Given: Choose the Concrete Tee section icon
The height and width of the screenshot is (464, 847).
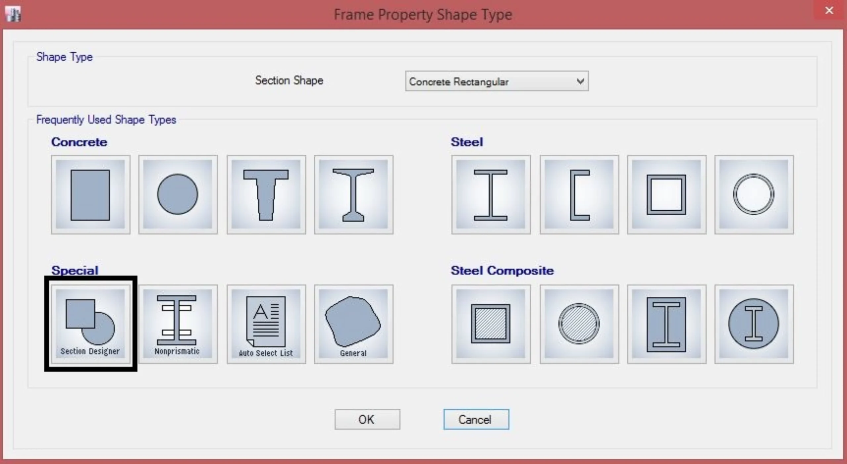Looking at the screenshot, I should (x=266, y=194).
